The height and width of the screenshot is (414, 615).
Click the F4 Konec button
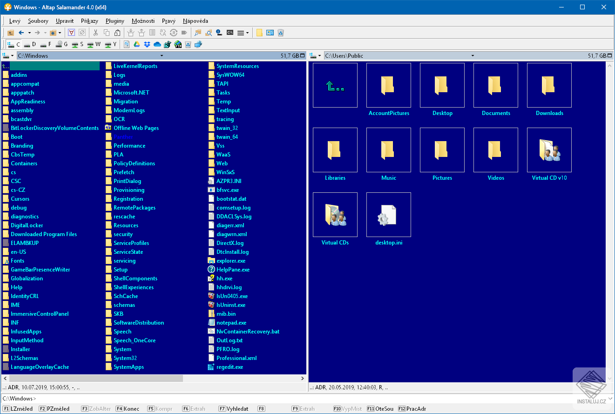[127, 409]
